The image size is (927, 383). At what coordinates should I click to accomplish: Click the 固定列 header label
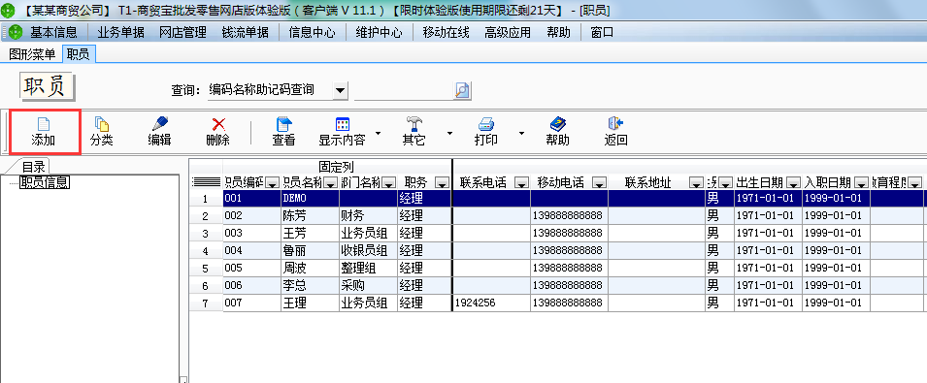(336, 167)
